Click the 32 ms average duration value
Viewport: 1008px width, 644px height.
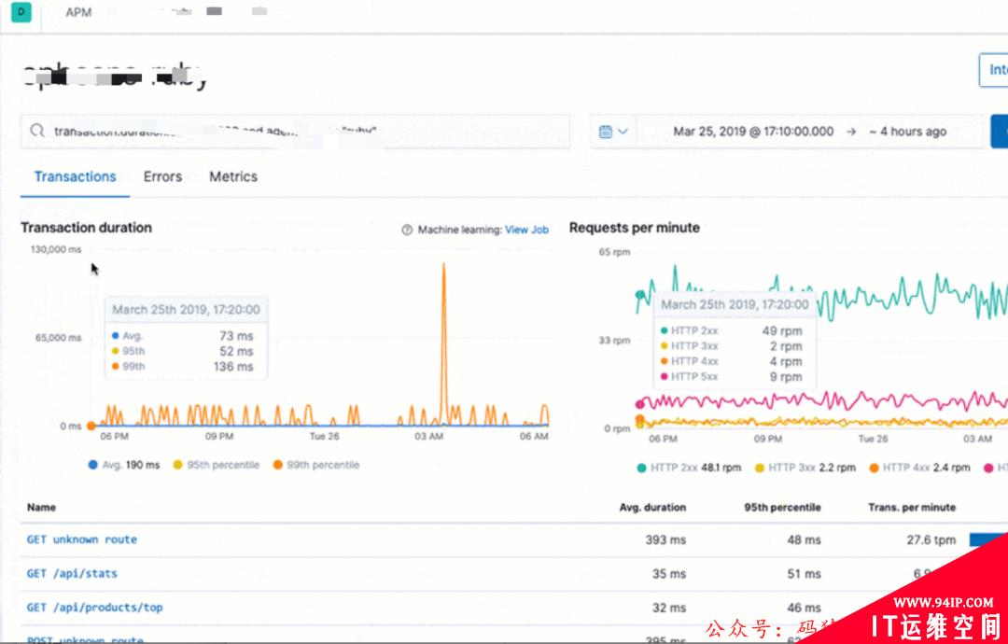669,608
